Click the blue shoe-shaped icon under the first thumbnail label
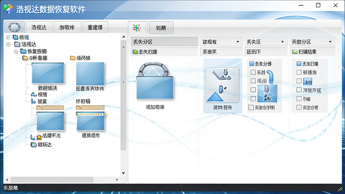345x194 pixels. (34, 95)
